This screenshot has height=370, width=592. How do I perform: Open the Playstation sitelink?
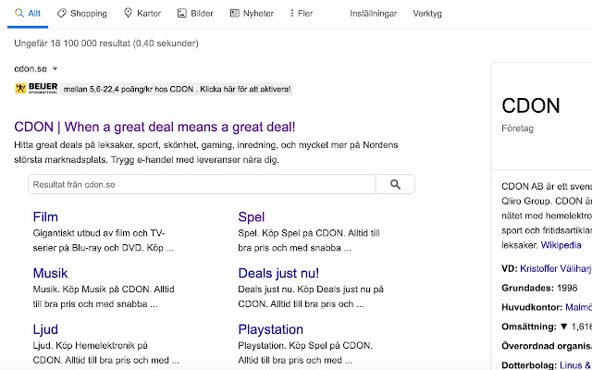tap(271, 329)
